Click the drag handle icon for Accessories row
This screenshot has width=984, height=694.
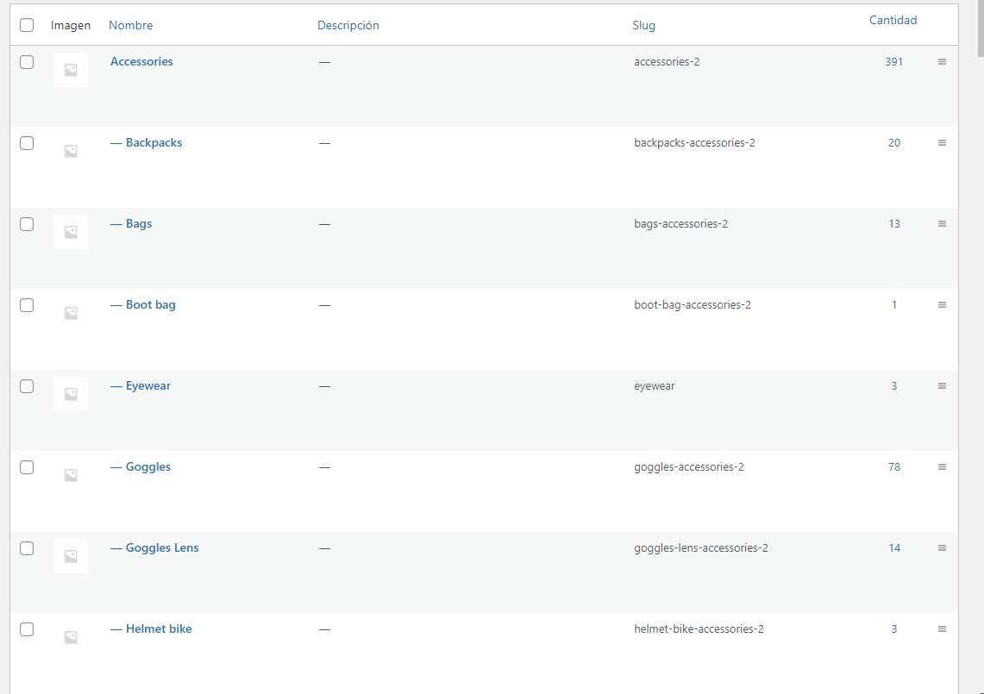click(942, 61)
